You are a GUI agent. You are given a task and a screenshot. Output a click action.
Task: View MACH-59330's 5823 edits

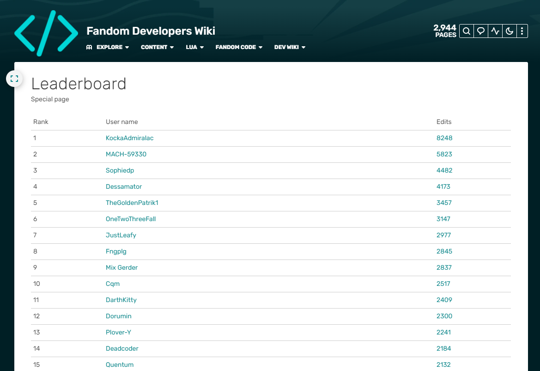tap(444, 154)
